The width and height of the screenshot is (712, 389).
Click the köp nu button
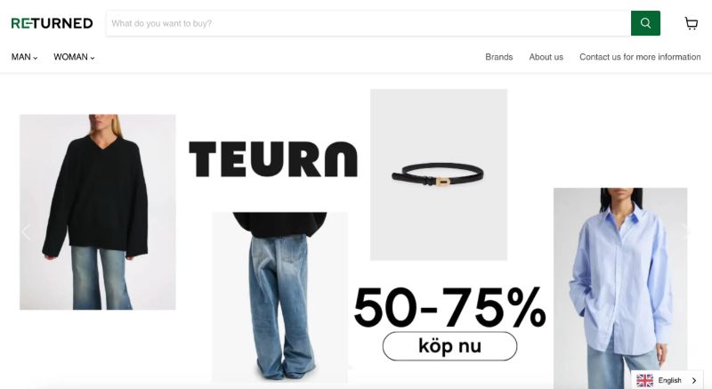[x=449, y=346]
